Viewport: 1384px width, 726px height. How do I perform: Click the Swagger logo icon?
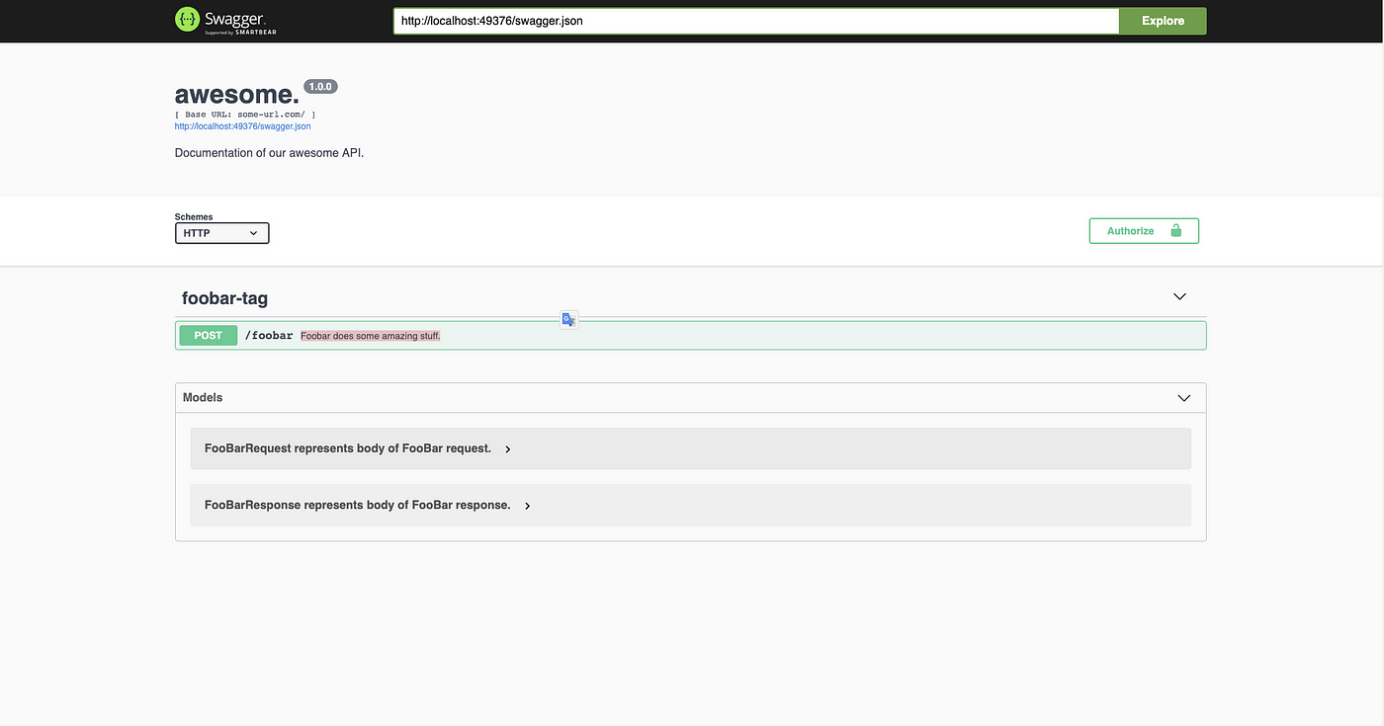click(x=187, y=20)
